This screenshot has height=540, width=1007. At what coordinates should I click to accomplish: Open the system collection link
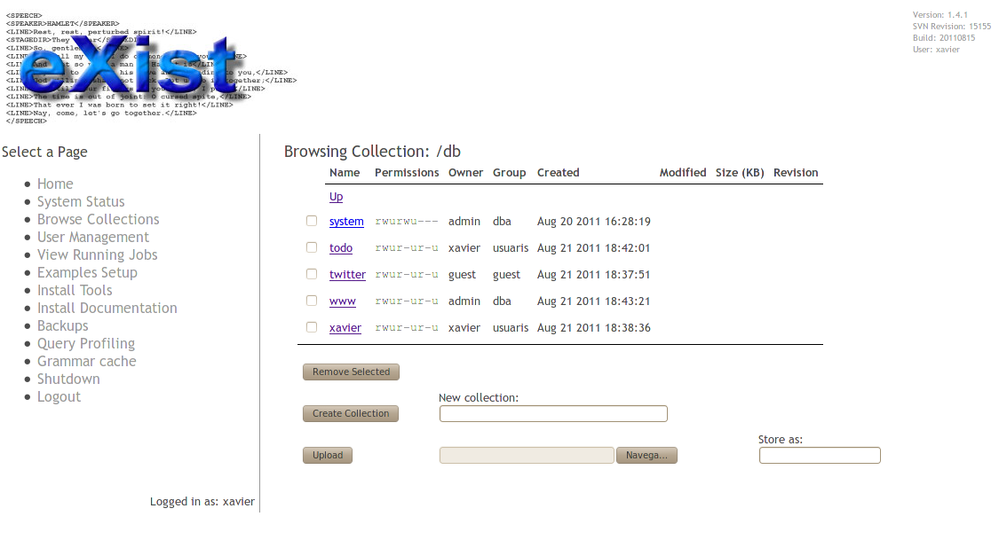pyautogui.click(x=346, y=222)
